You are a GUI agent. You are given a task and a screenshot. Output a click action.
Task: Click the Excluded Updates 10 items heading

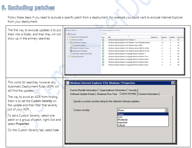pos(111,30)
